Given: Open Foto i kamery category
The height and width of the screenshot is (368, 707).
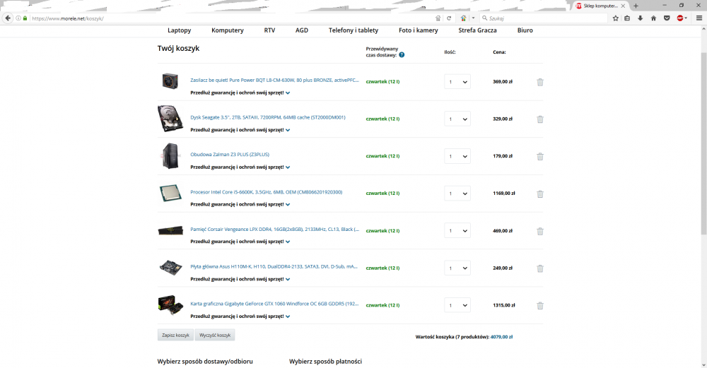Looking at the screenshot, I should click(x=418, y=30).
